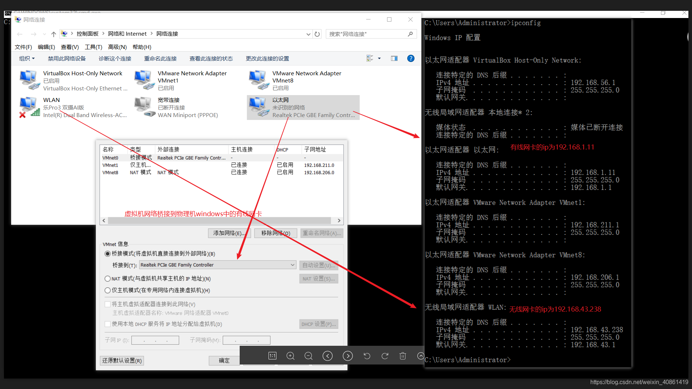Image resolution: width=692 pixels, height=389 pixels.
Task: Click the 确定 button
Action: [x=224, y=361]
